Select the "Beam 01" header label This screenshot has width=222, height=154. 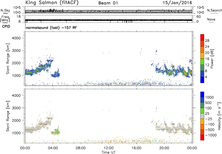(108, 3)
